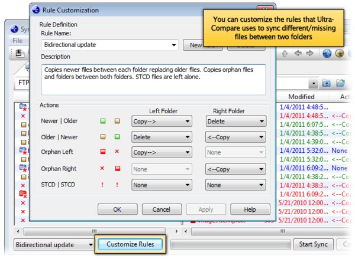The height and width of the screenshot is (259, 355).
Task: Open Right Folder action dropdown for Newer | Older
Action: click(236, 122)
